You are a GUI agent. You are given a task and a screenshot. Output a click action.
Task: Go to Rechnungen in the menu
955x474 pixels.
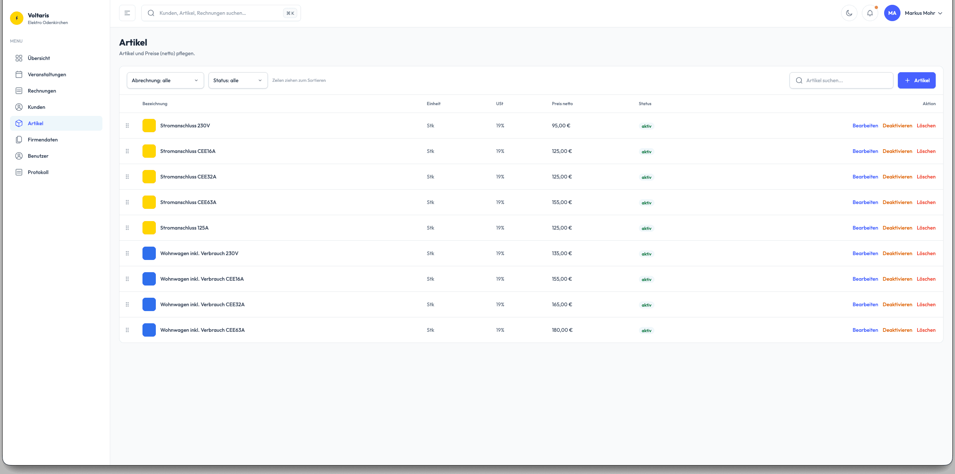point(56,91)
